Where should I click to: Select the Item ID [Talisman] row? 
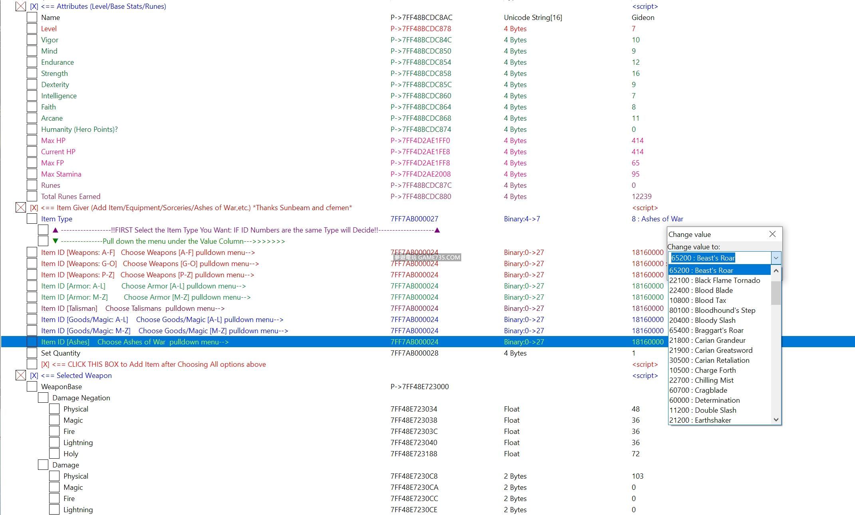point(69,308)
